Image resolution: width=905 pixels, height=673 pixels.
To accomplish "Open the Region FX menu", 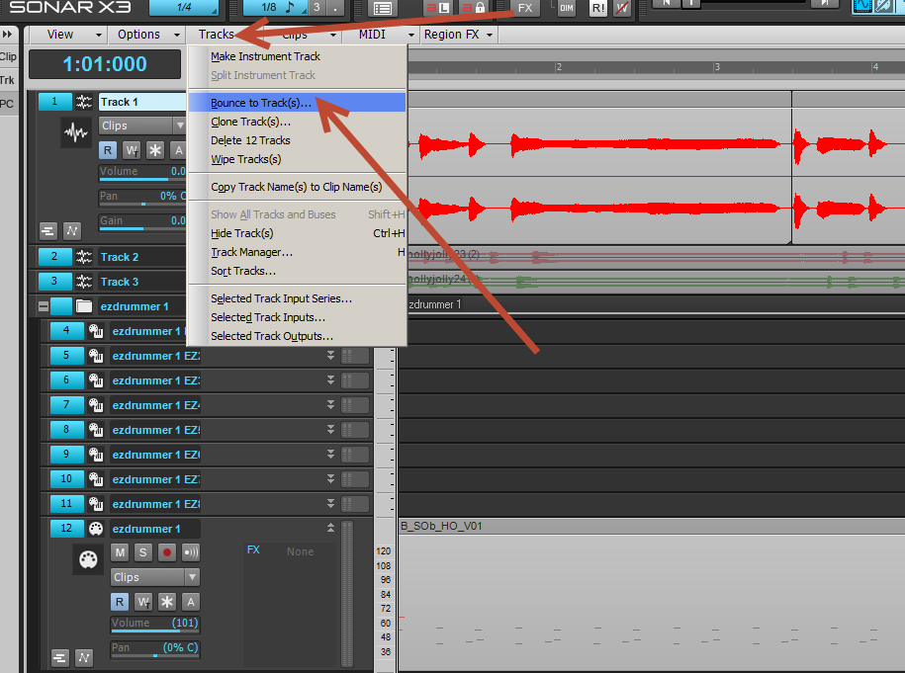I will (x=458, y=35).
